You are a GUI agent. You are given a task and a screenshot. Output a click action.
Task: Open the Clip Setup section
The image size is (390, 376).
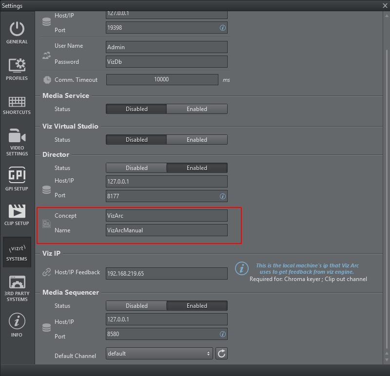pos(17,214)
